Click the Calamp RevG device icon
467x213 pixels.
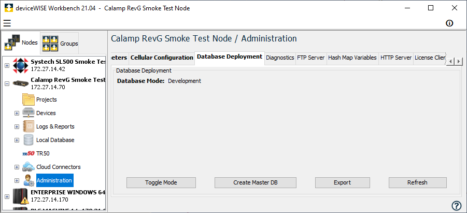click(x=21, y=84)
